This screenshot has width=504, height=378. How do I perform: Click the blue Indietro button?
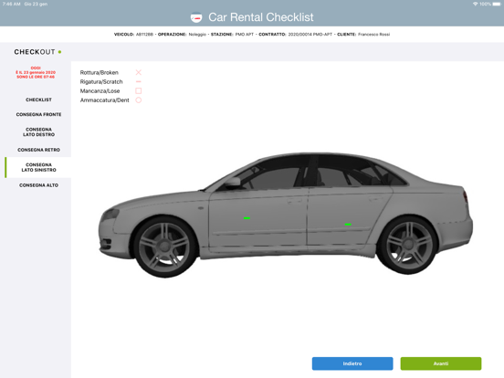[352, 363]
